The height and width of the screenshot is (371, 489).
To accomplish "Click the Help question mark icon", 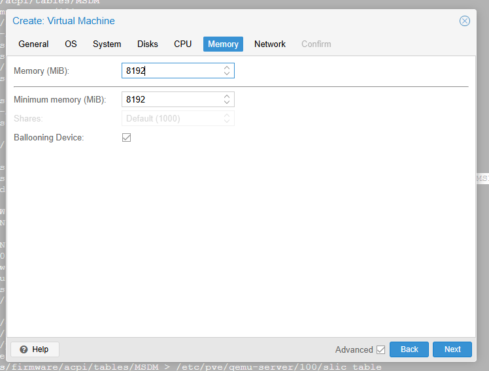I will (x=24, y=349).
